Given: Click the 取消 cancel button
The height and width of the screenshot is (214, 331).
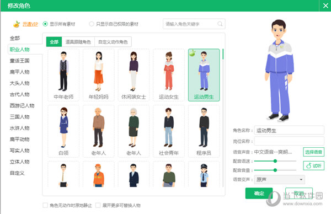Looking at the screenshot, I should point(298,193).
